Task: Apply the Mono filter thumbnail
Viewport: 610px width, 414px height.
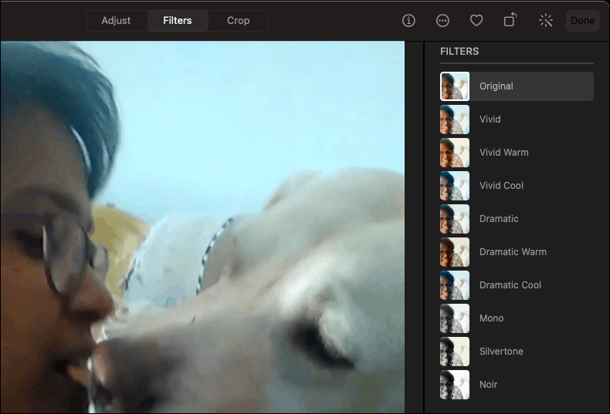Action: click(454, 318)
